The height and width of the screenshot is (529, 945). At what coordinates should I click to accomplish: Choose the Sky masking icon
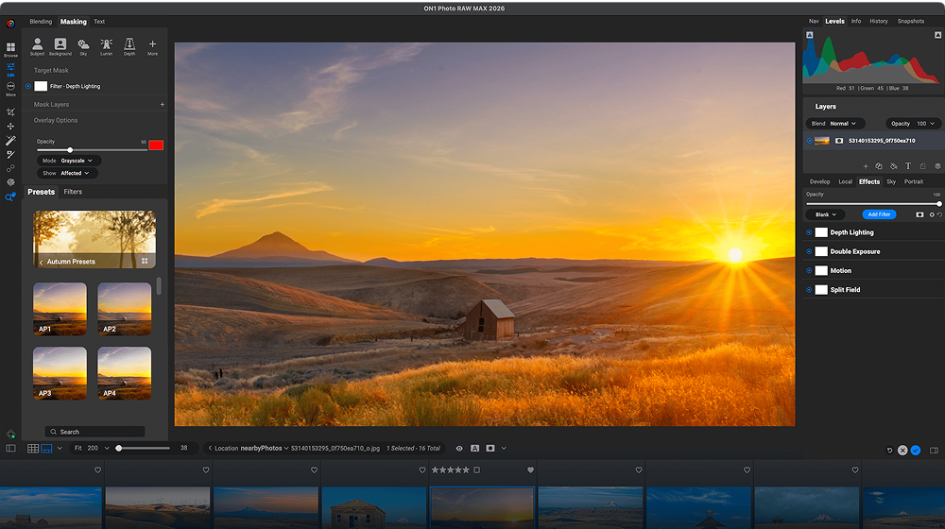coord(83,46)
